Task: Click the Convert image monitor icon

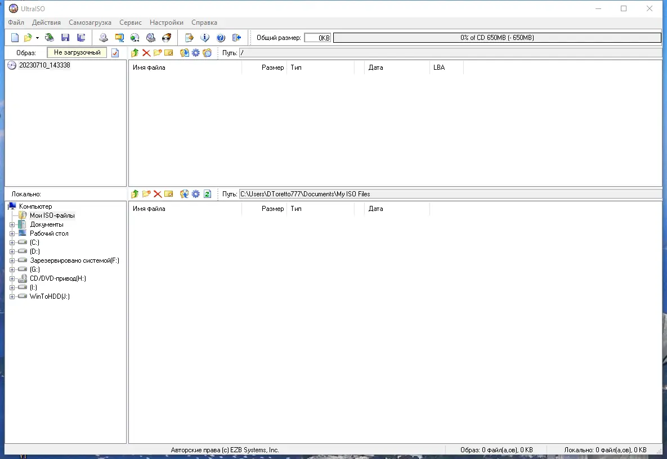Action: 119,38
